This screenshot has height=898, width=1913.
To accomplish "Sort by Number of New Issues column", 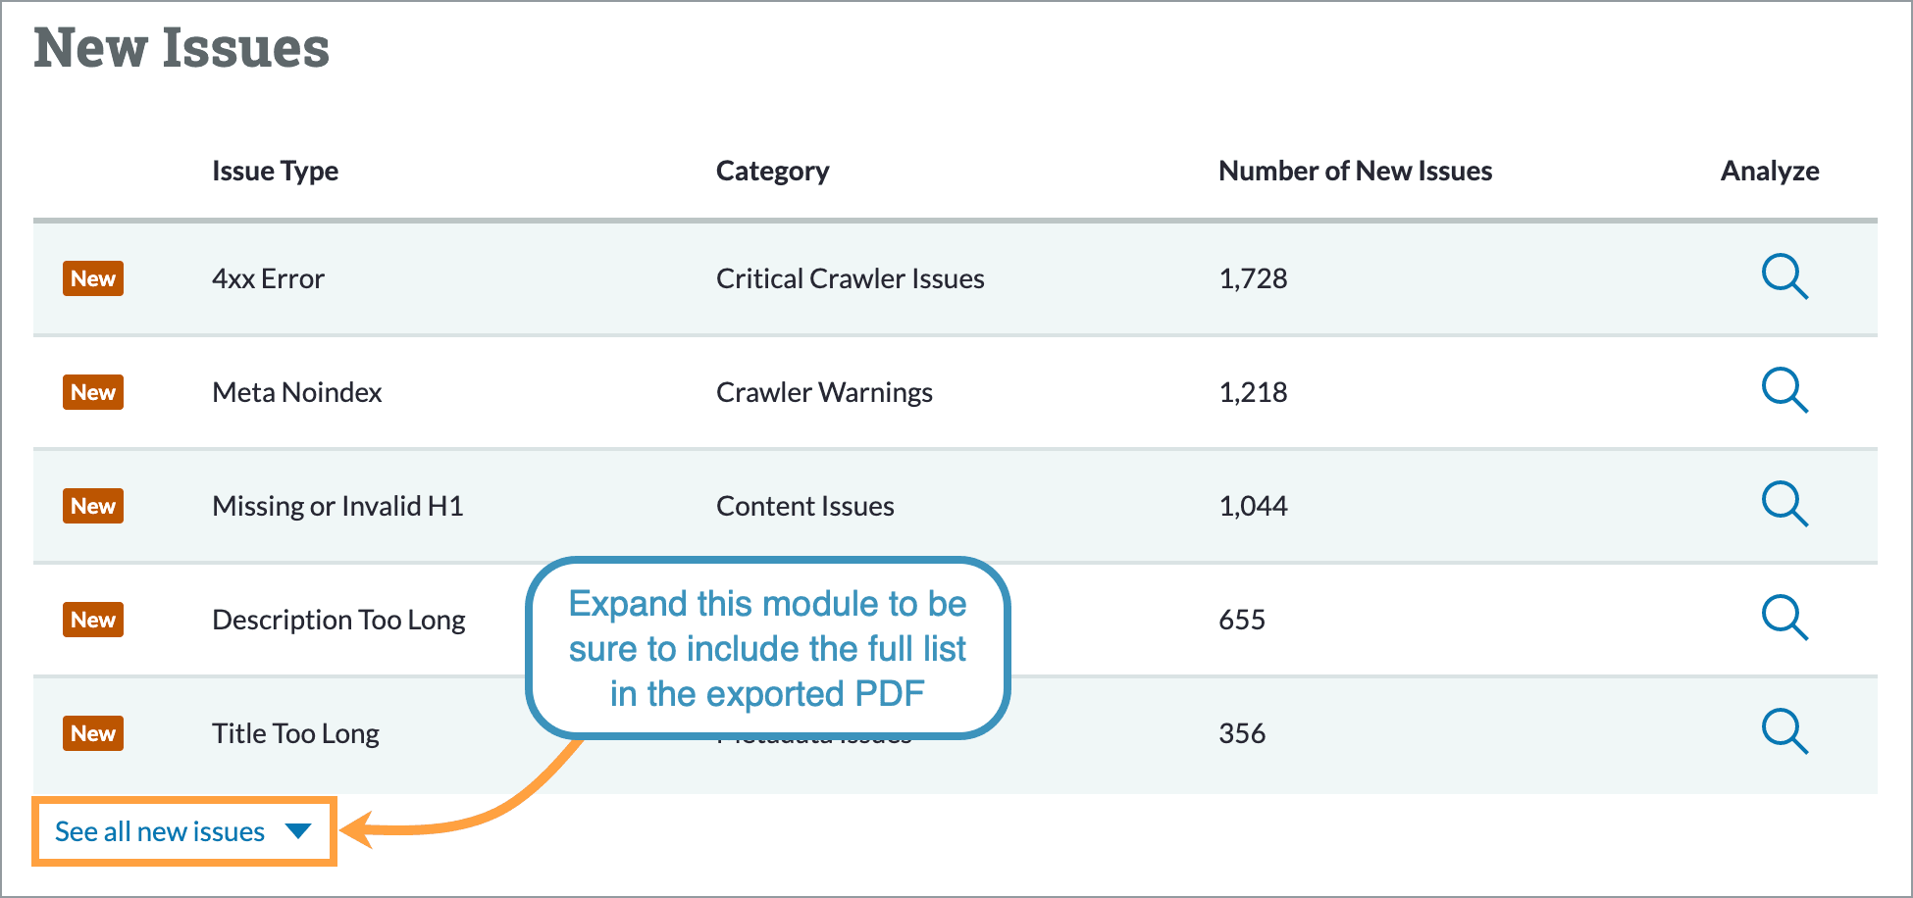I will click(1355, 171).
